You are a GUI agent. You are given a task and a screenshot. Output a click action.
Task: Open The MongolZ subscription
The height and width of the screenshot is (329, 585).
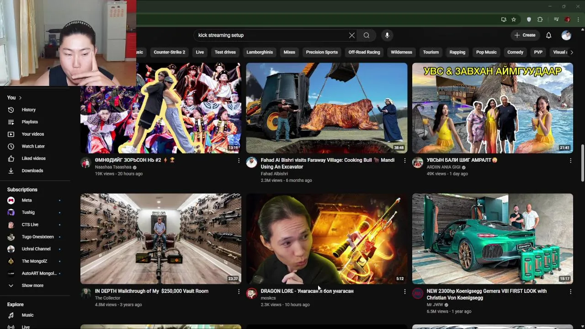point(35,261)
